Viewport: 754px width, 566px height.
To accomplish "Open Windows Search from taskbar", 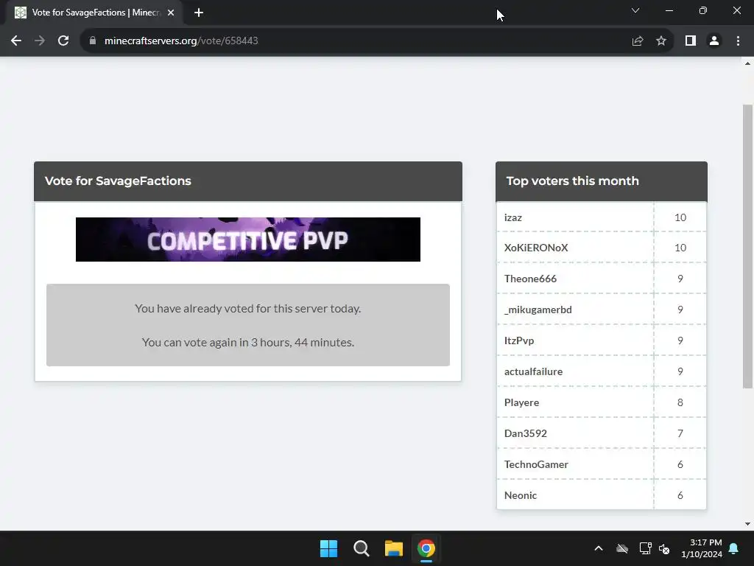I will 361,548.
